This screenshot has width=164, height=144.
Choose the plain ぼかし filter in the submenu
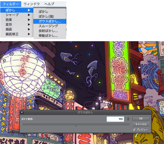pyautogui.click(x=50, y=12)
